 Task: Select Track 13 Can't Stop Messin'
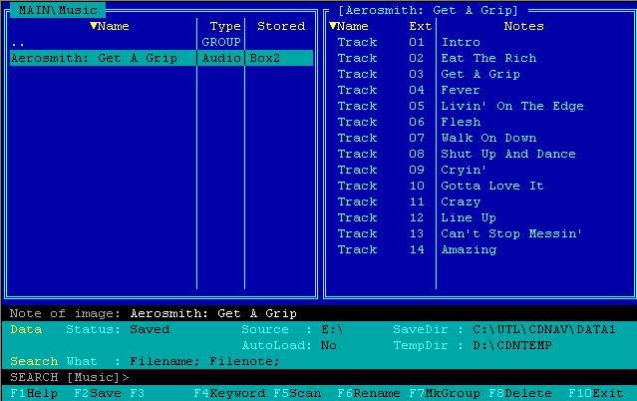click(480, 233)
